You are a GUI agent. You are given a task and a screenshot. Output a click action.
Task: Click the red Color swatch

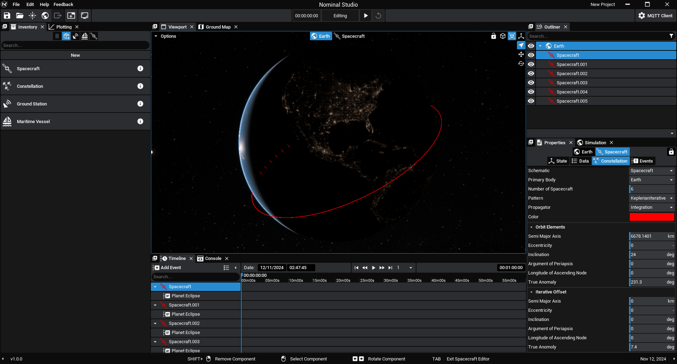pos(652,217)
